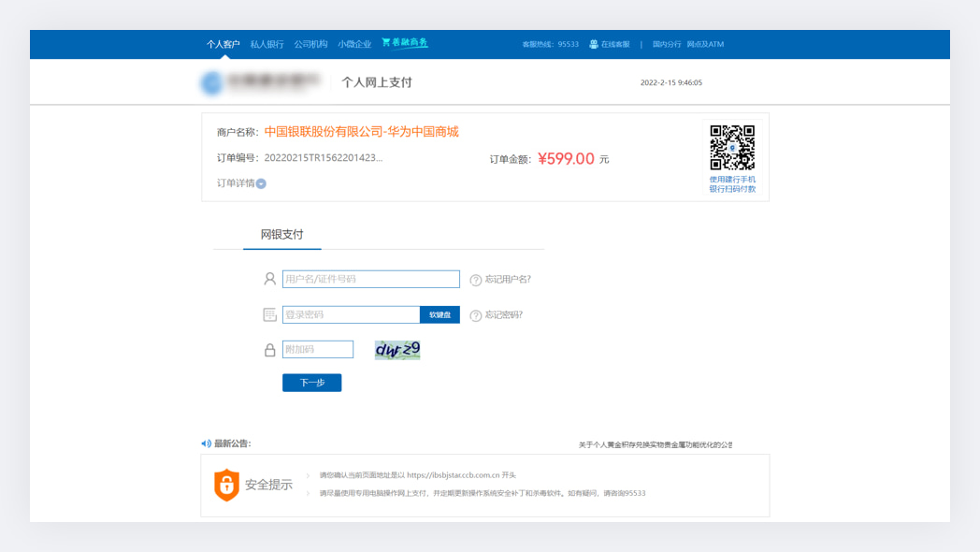The width and height of the screenshot is (980, 552).
Task: Refresh the captcha image dwz9
Action: pos(397,350)
